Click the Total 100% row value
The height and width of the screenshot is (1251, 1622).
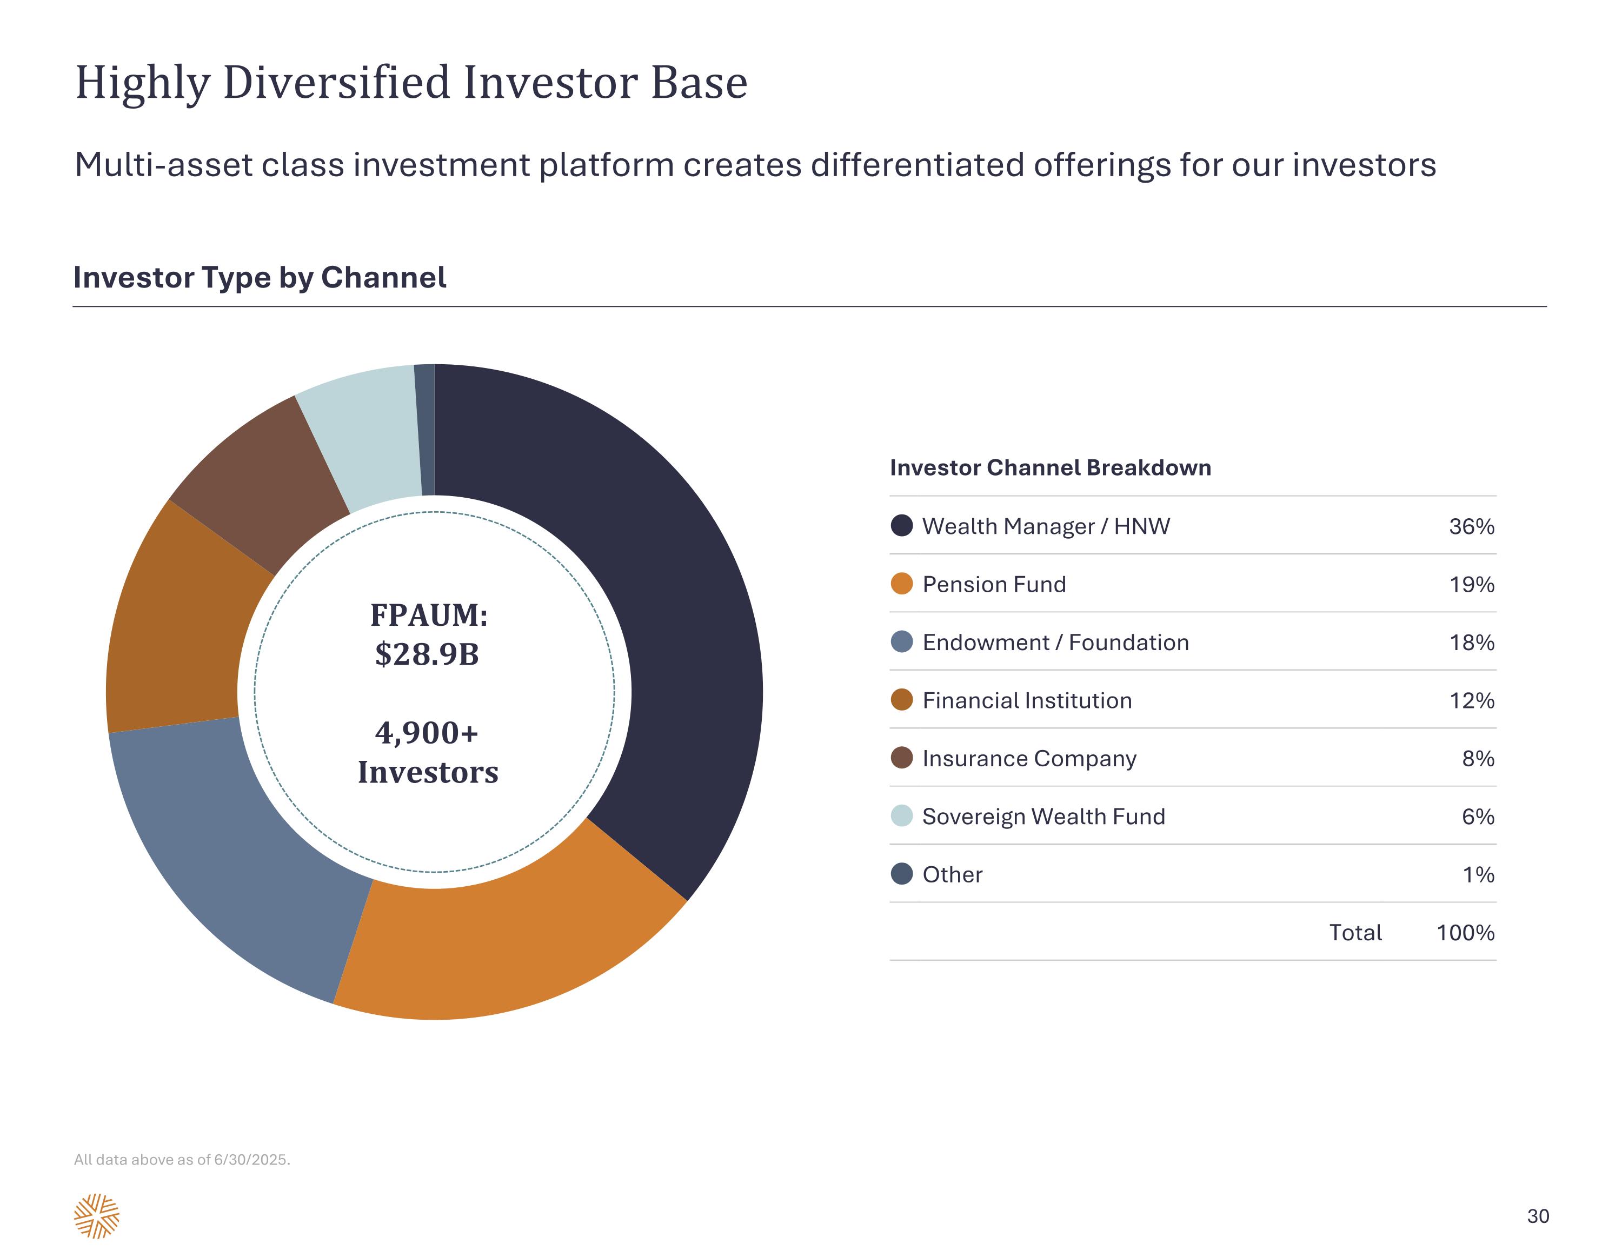[1465, 933]
